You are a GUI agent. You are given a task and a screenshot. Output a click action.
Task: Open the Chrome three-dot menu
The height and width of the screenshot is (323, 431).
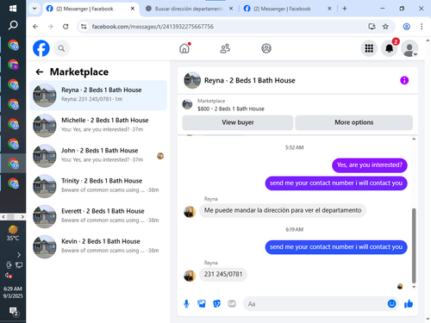pyautogui.click(x=422, y=27)
